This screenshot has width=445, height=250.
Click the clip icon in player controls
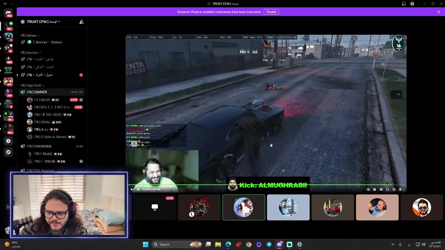click(375, 189)
